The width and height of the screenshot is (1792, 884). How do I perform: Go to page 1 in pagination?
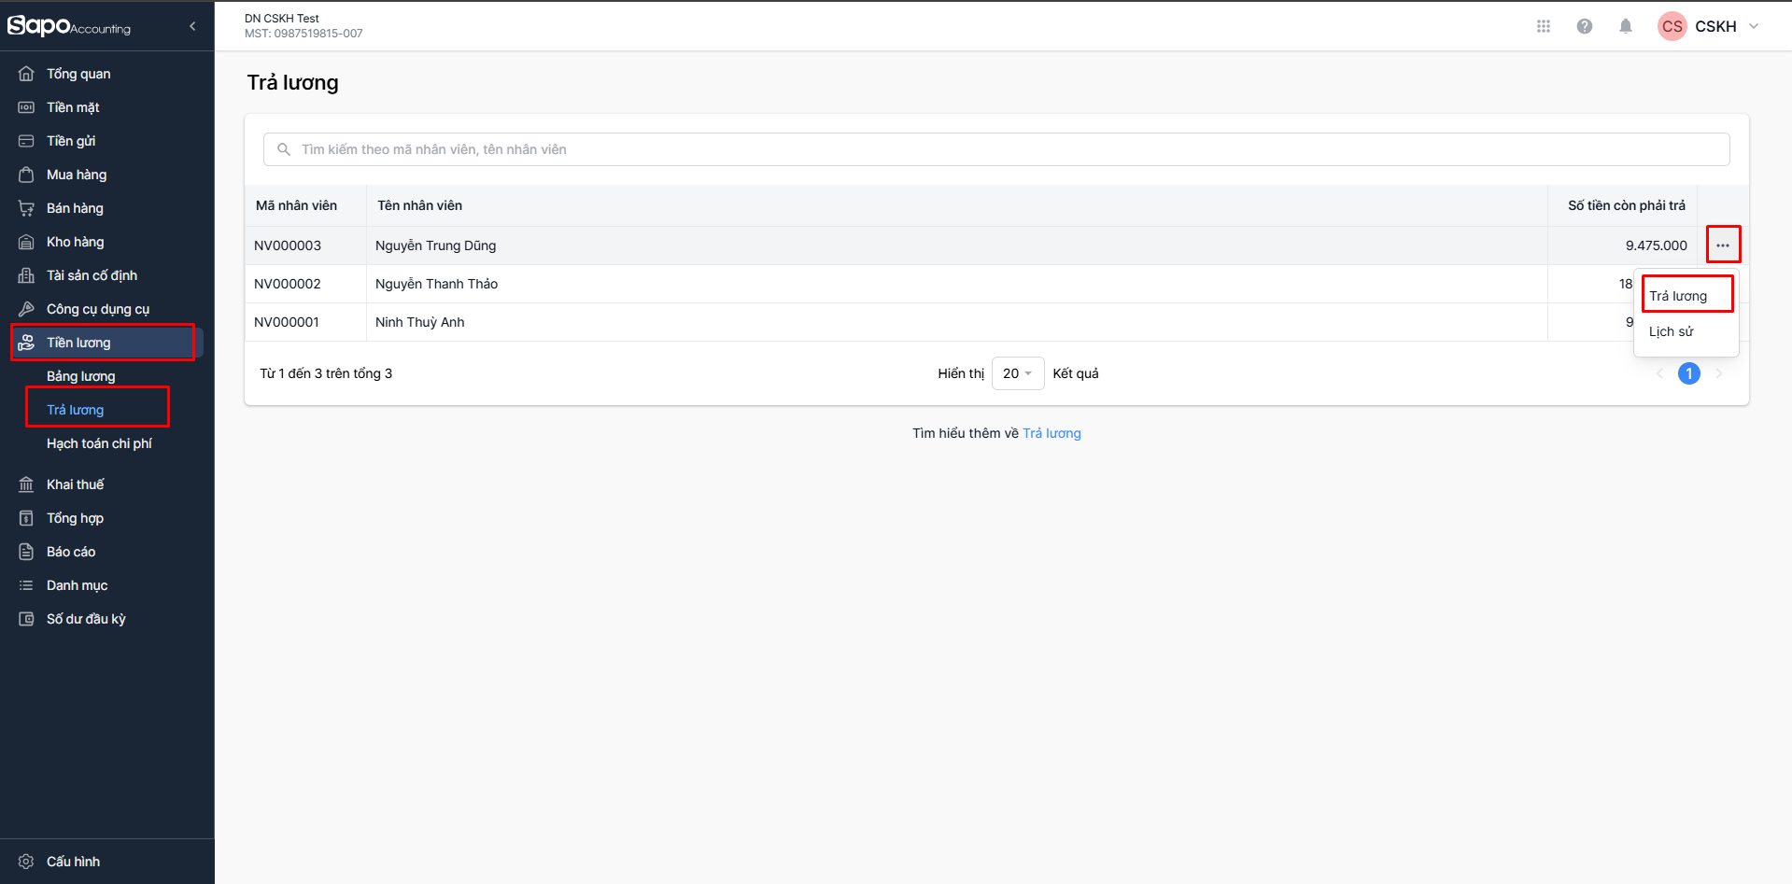coord(1688,373)
